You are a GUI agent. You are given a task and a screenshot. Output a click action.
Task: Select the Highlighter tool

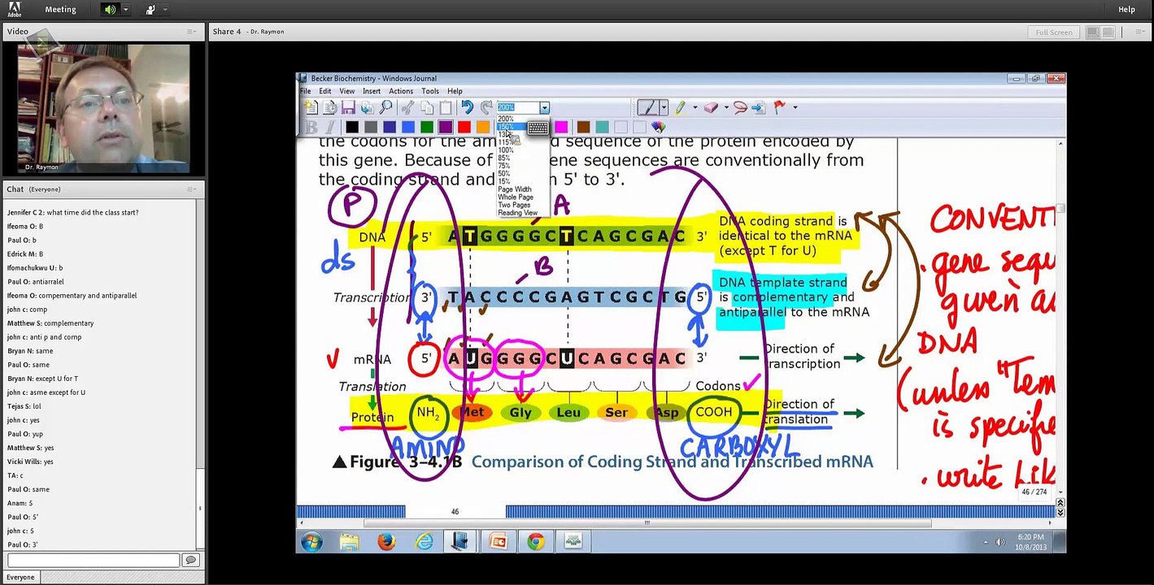[x=680, y=107]
